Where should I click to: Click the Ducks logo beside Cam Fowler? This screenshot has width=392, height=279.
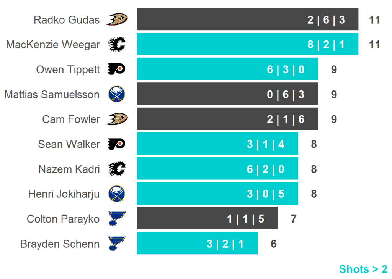coord(117,119)
